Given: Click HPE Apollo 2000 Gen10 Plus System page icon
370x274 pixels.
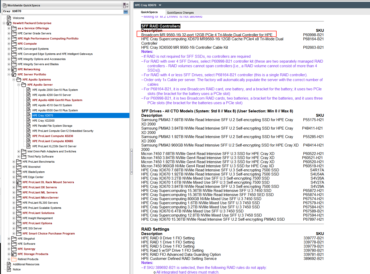Looking at the screenshot, I should 29,90.
